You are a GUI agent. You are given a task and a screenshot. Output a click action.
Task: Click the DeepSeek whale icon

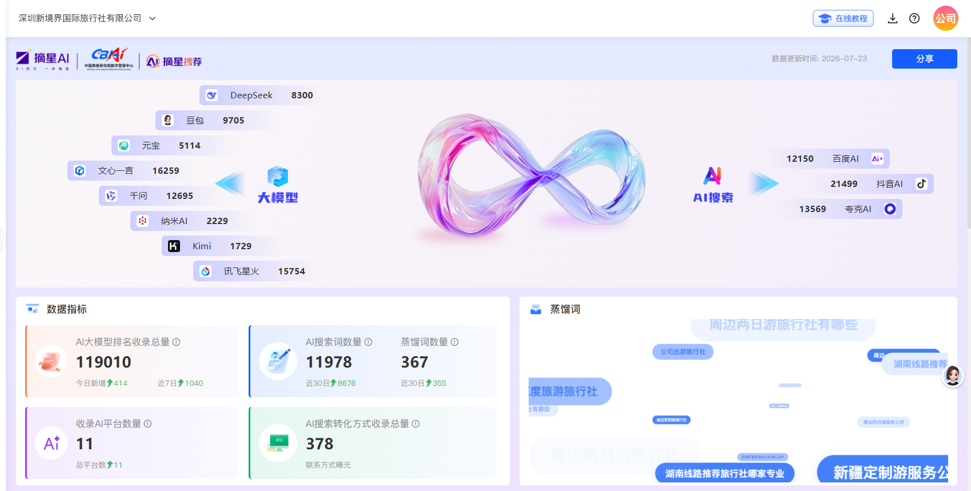(211, 95)
